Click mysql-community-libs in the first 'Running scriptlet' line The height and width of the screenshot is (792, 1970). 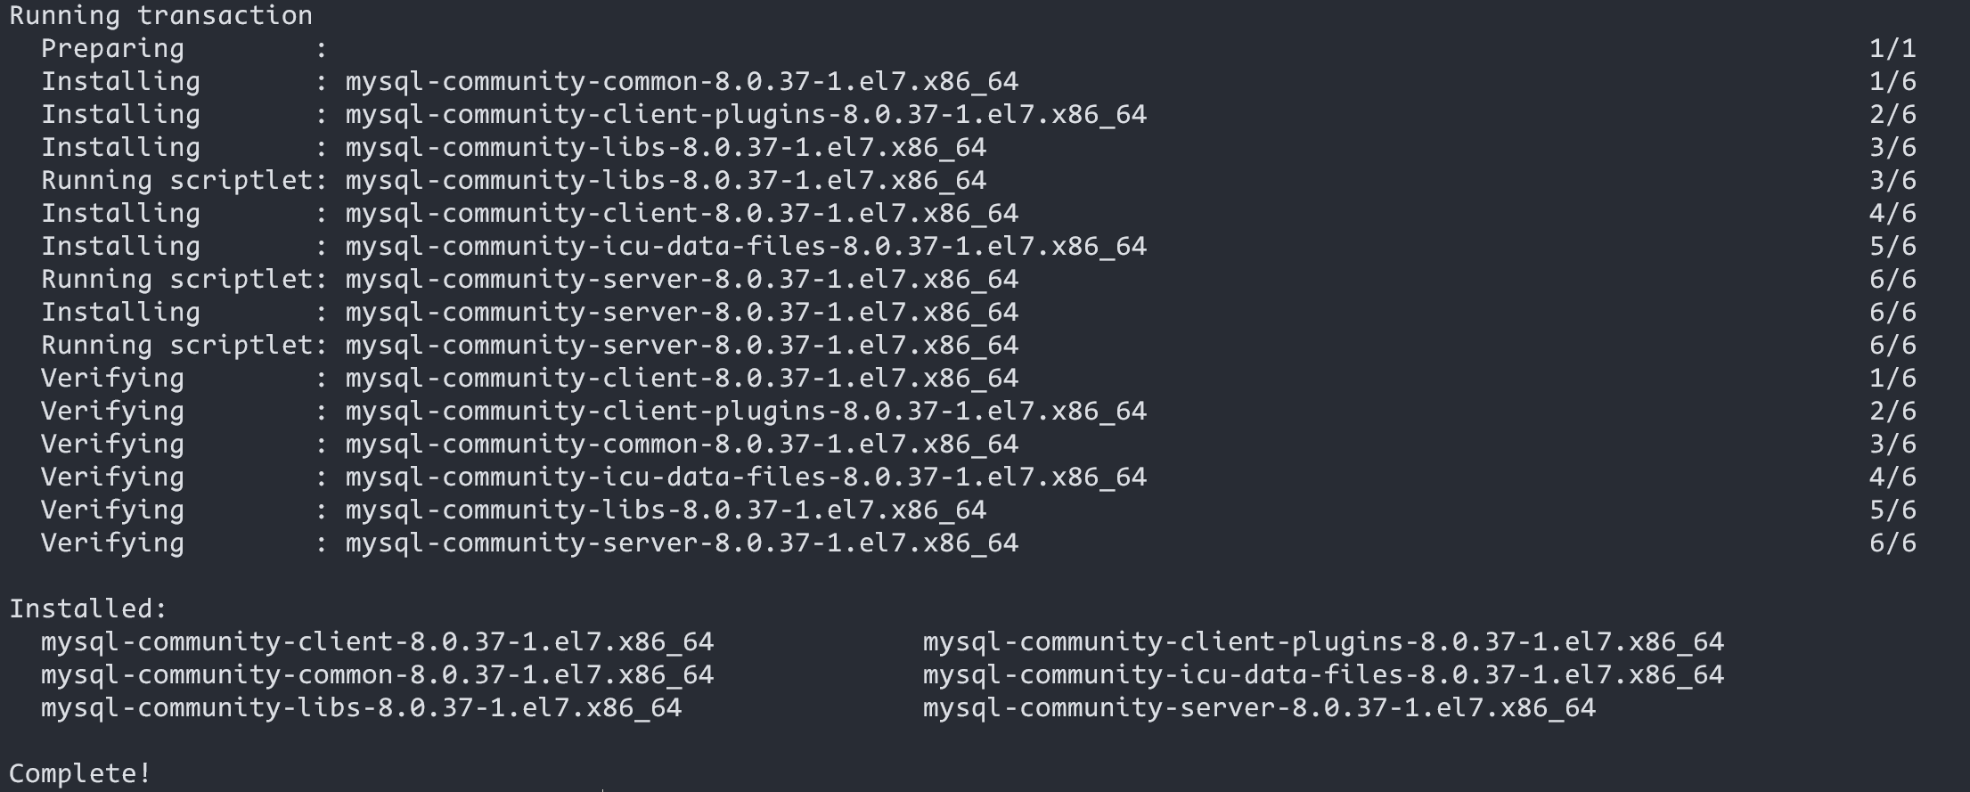click(x=666, y=181)
